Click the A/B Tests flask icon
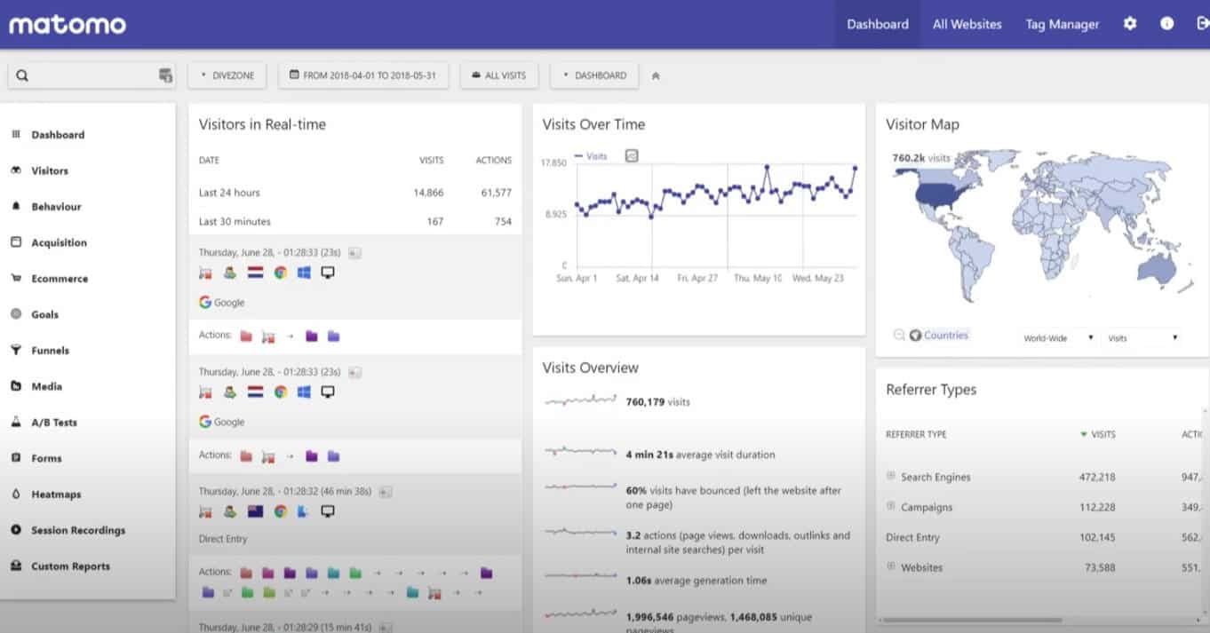 tap(16, 422)
